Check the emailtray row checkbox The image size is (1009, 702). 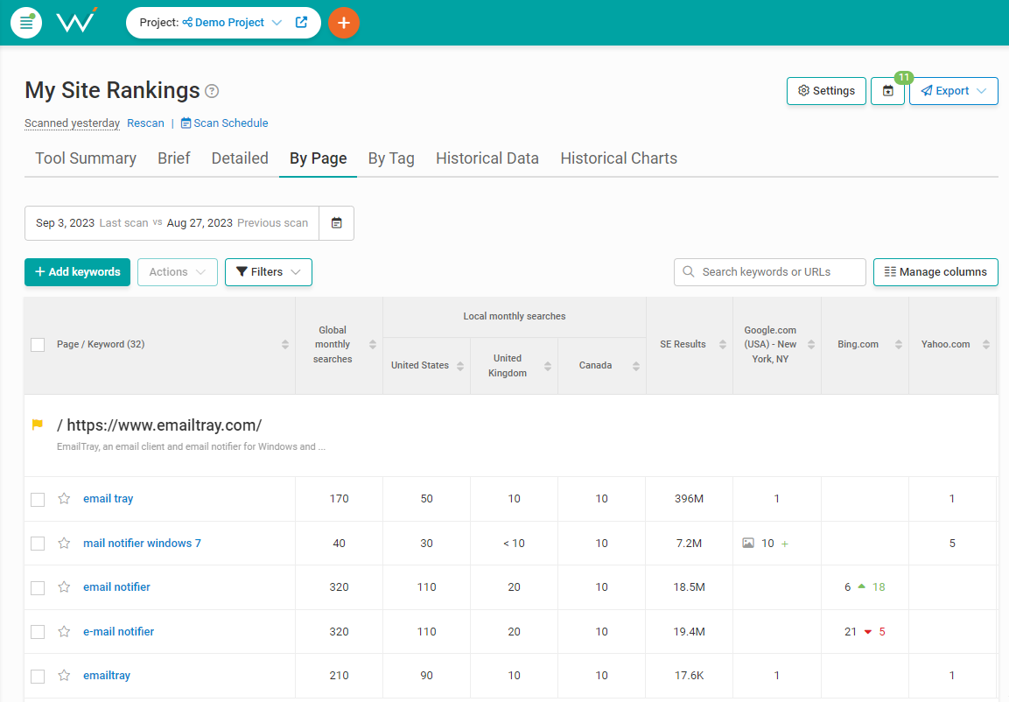[38, 677]
